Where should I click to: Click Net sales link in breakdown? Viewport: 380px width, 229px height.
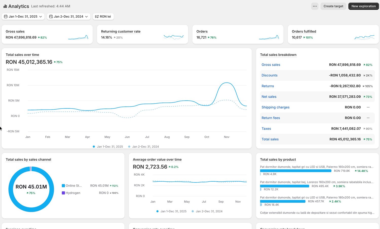point(269,97)
